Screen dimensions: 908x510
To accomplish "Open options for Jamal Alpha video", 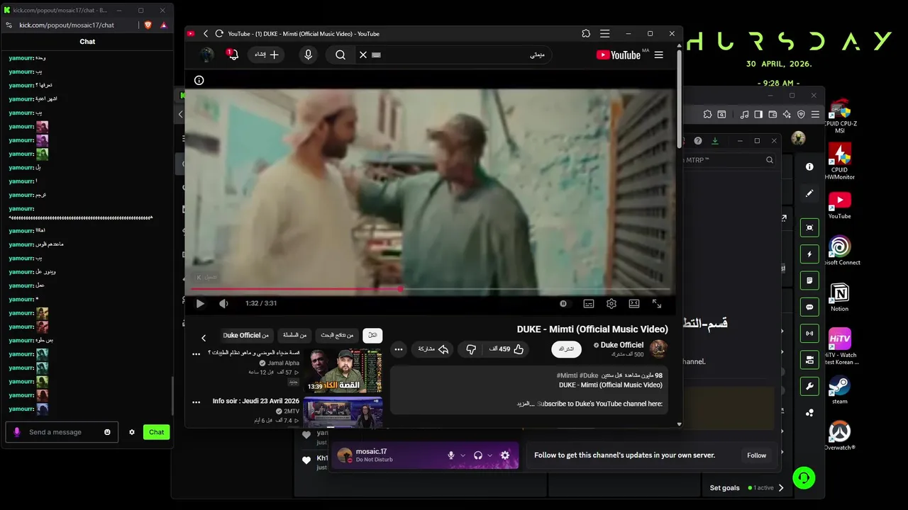I will [x=196, y=353].
